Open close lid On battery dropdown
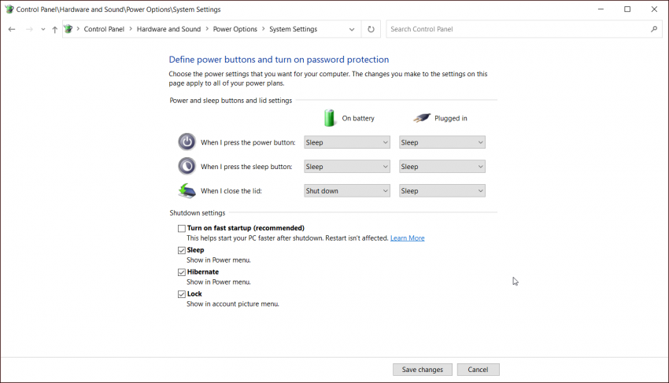 tap(347, 190)
